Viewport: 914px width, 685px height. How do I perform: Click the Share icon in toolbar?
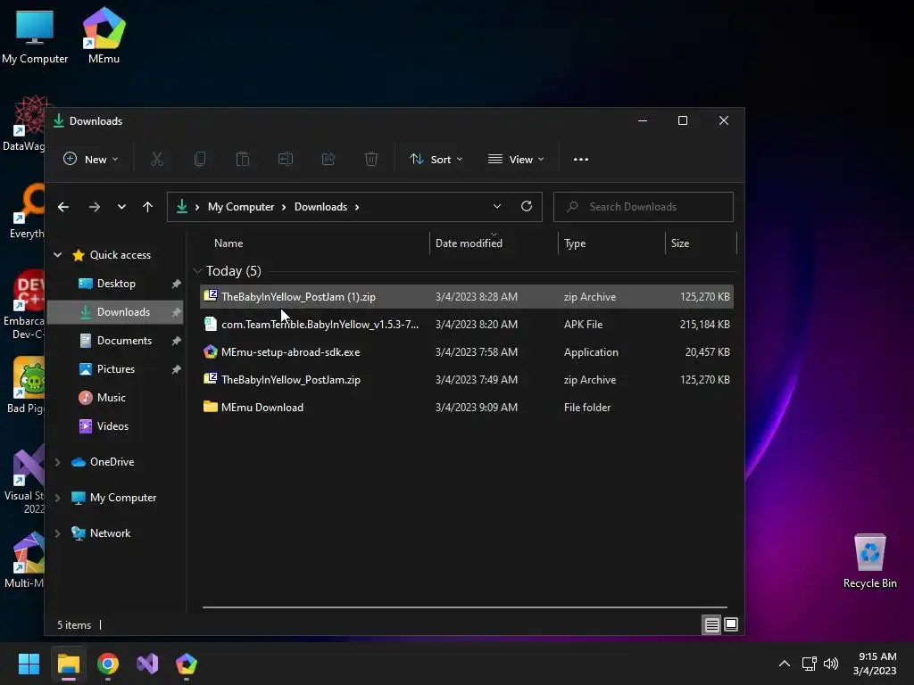pos(328,159)
